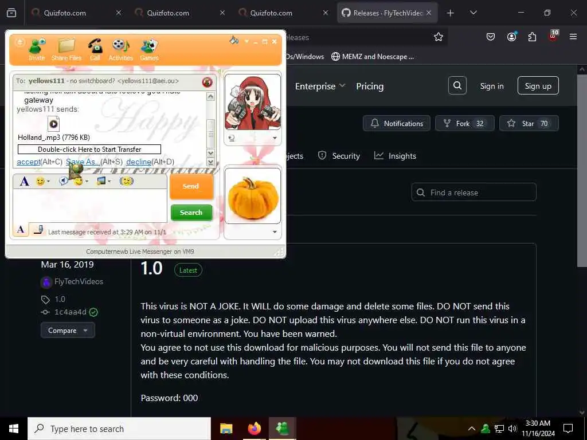Click the back arrow in Messenger toolbar

19,42
